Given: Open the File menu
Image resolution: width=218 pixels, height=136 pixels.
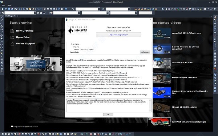Looking at the screenshot, I should pos(3,5).
